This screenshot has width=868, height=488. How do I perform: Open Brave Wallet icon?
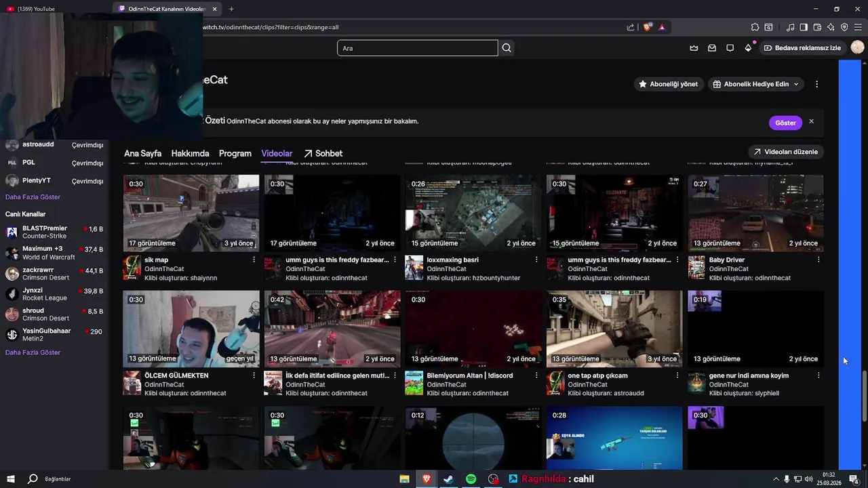point(817,27)
